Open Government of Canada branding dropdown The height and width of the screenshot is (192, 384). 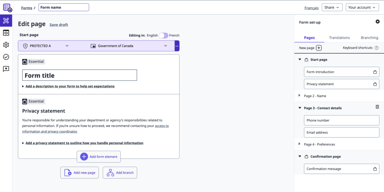click(129, 46)
